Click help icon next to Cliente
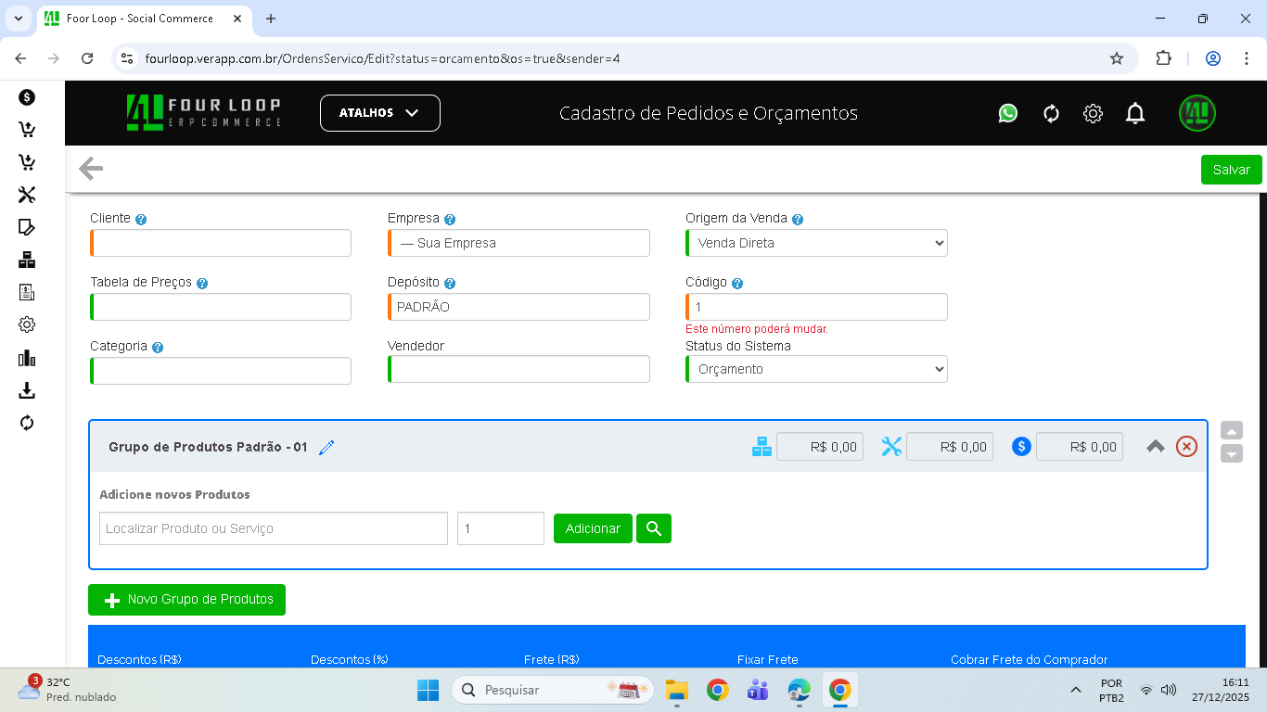 141,220
